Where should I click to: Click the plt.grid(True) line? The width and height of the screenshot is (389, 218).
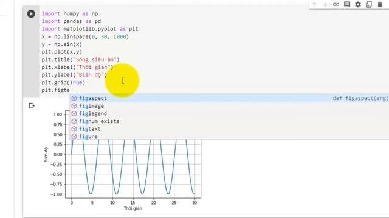(x=63, y=82)
